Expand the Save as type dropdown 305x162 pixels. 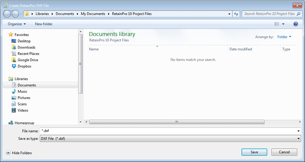pos(298,139)
